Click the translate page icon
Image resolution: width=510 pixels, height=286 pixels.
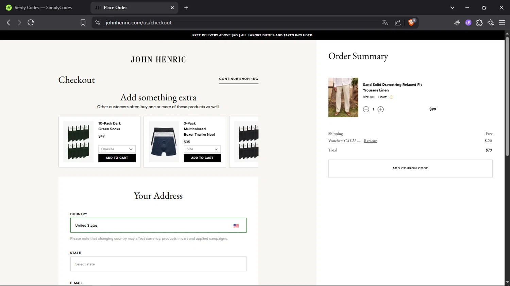point(385,23)
